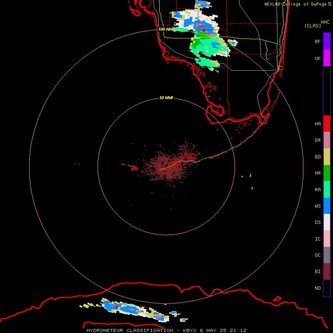Pick the HR dark green legend swatch
This screenshot has height=333, width=333.
point(327,173)
